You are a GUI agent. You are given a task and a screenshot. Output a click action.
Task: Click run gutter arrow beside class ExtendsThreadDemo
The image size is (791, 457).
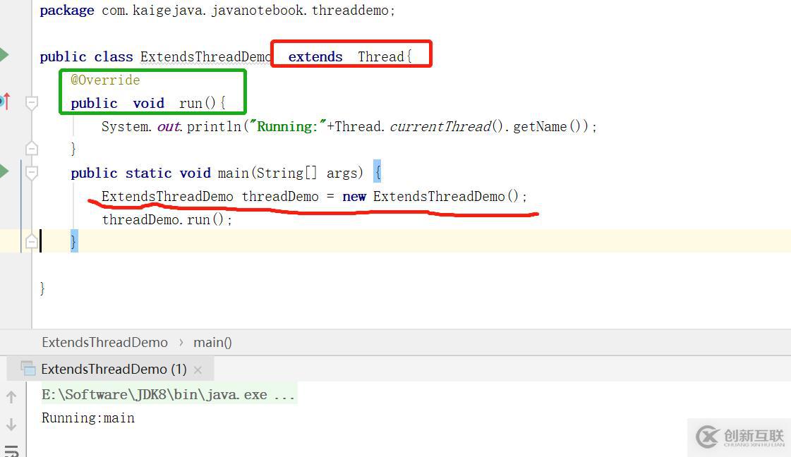point(4,54)
